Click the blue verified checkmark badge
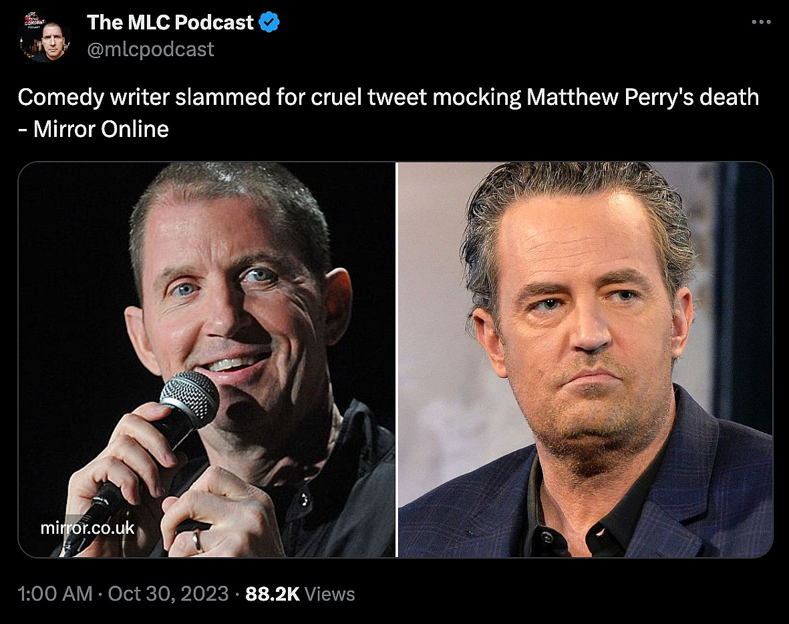Viewport: 789px width, 624px height. click(269, 22)
